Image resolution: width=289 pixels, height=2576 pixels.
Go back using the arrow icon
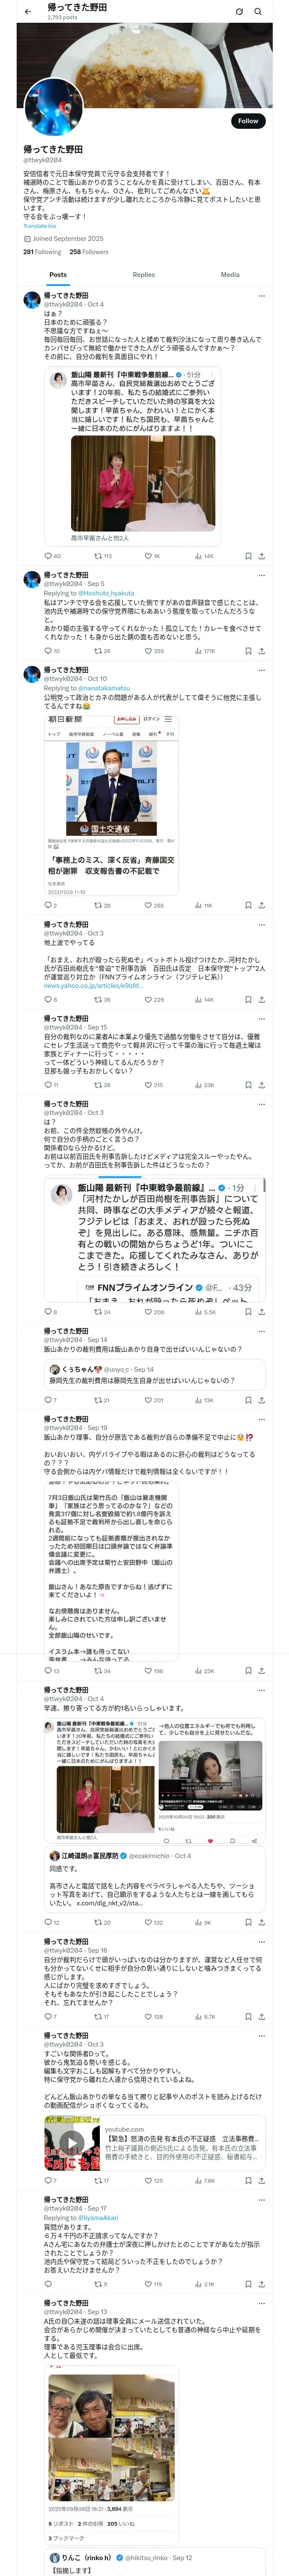[x=27, y=11]
